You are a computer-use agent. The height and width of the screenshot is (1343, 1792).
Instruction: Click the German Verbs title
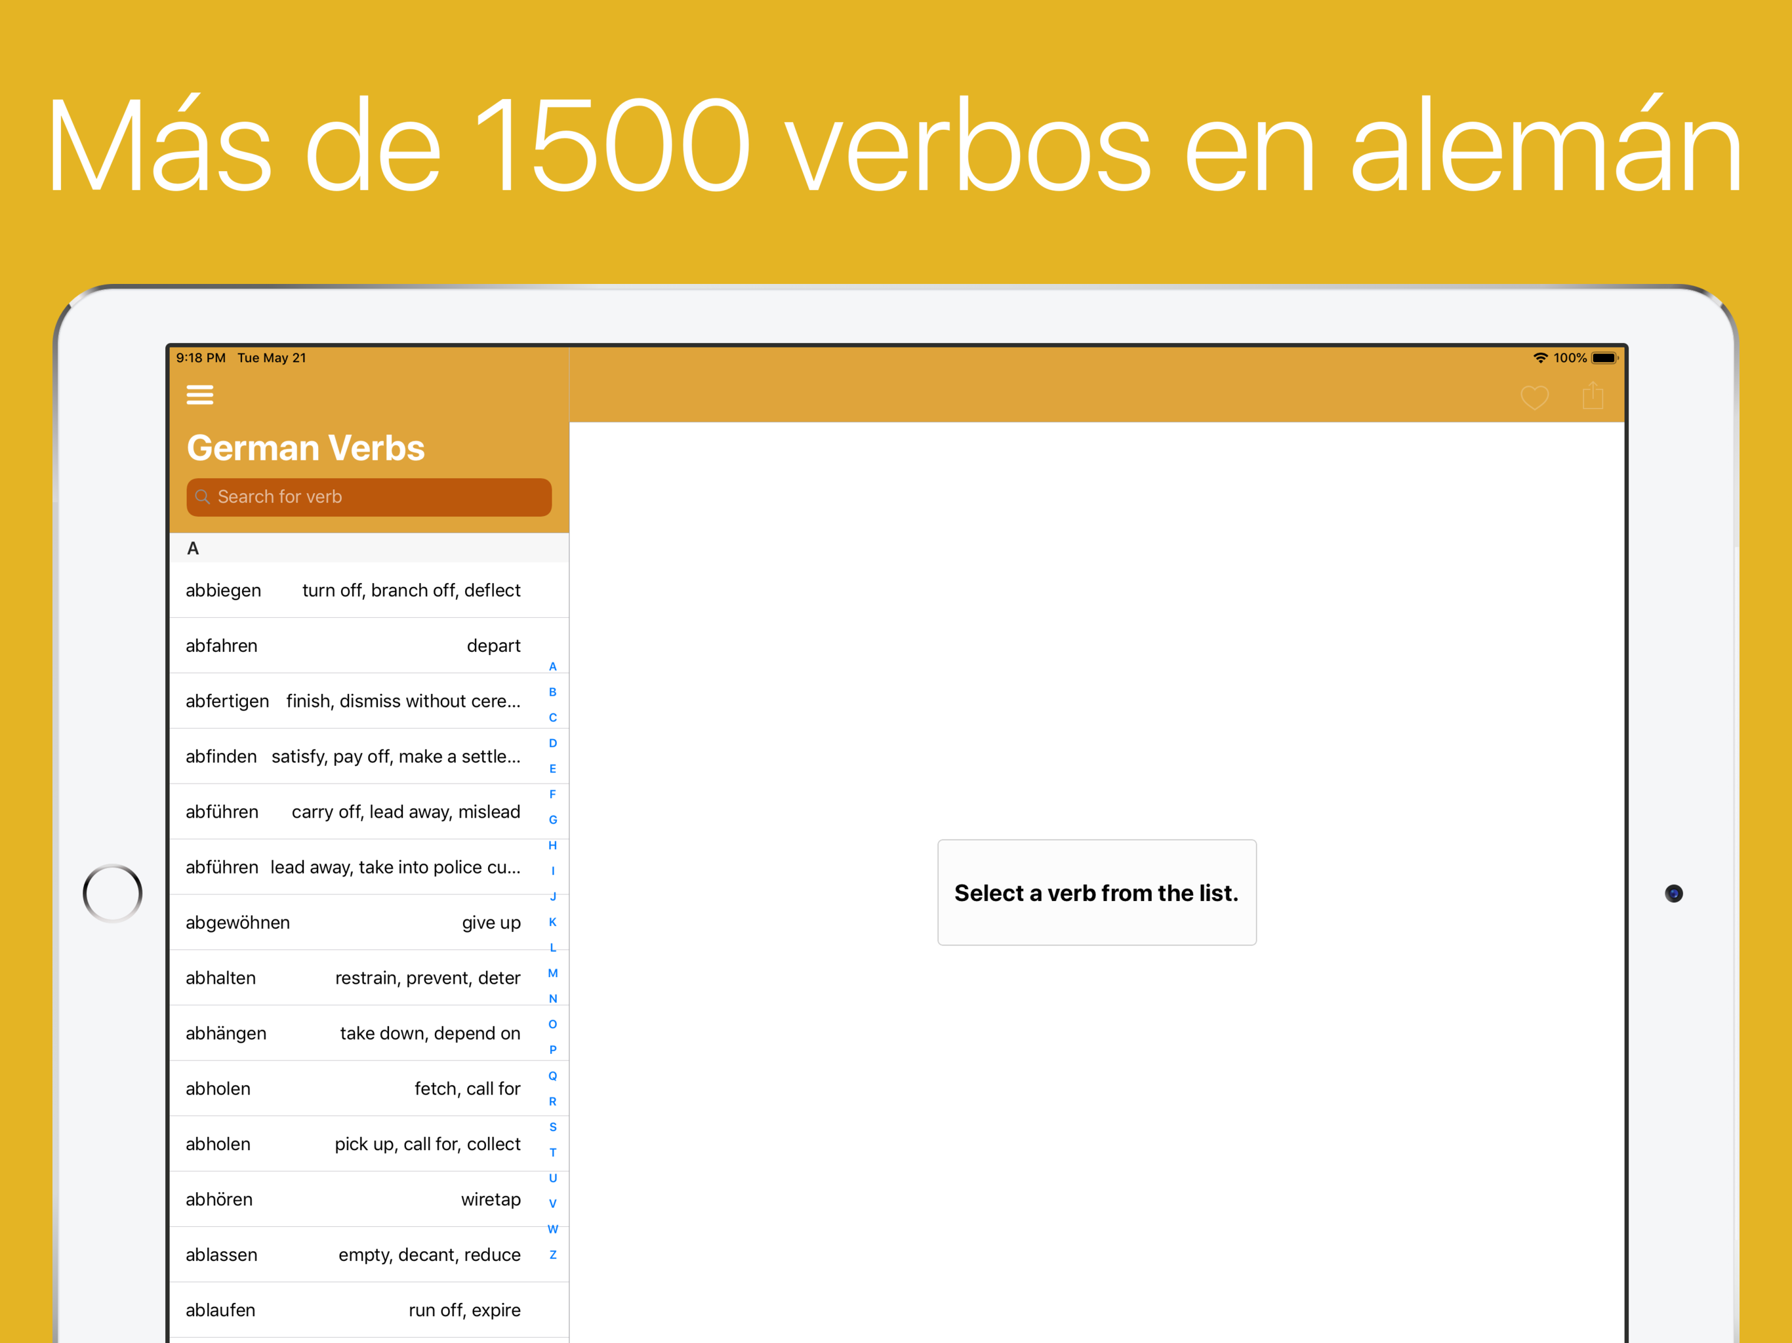[x=306, y=448]
